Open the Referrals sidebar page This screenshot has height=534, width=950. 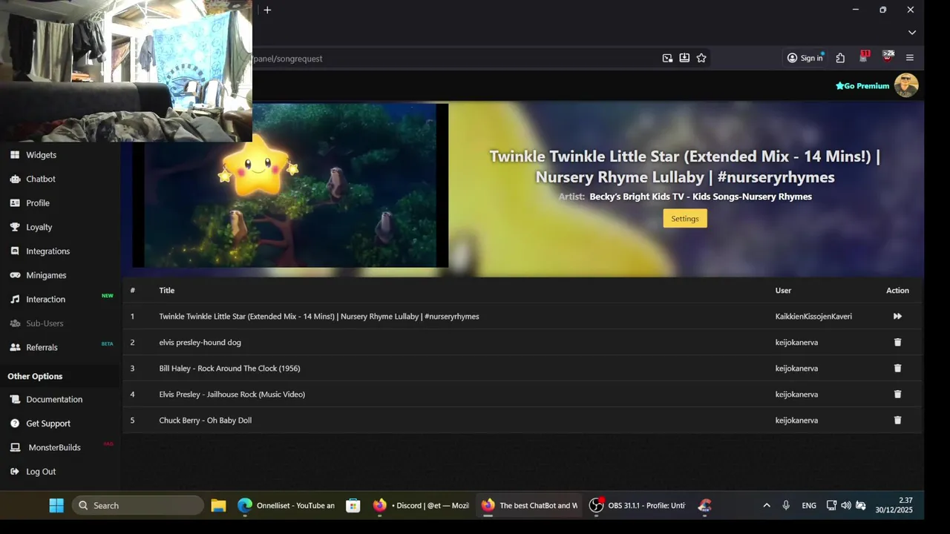click(42, 347)
